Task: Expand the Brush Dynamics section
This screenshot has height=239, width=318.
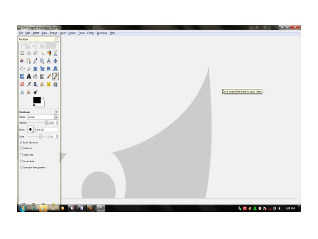Action: (x=21, y=142)
